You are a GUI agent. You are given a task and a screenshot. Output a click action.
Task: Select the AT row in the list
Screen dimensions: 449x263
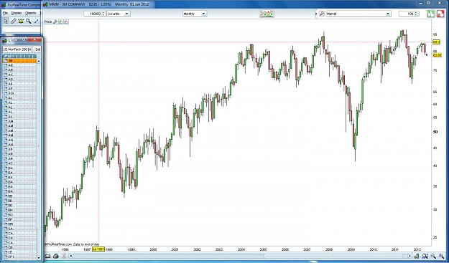[19, 163]
